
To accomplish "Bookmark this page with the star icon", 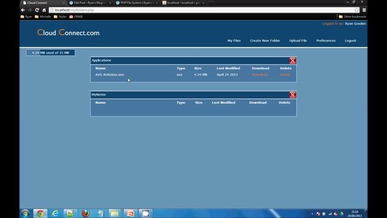I will (356, 10).
